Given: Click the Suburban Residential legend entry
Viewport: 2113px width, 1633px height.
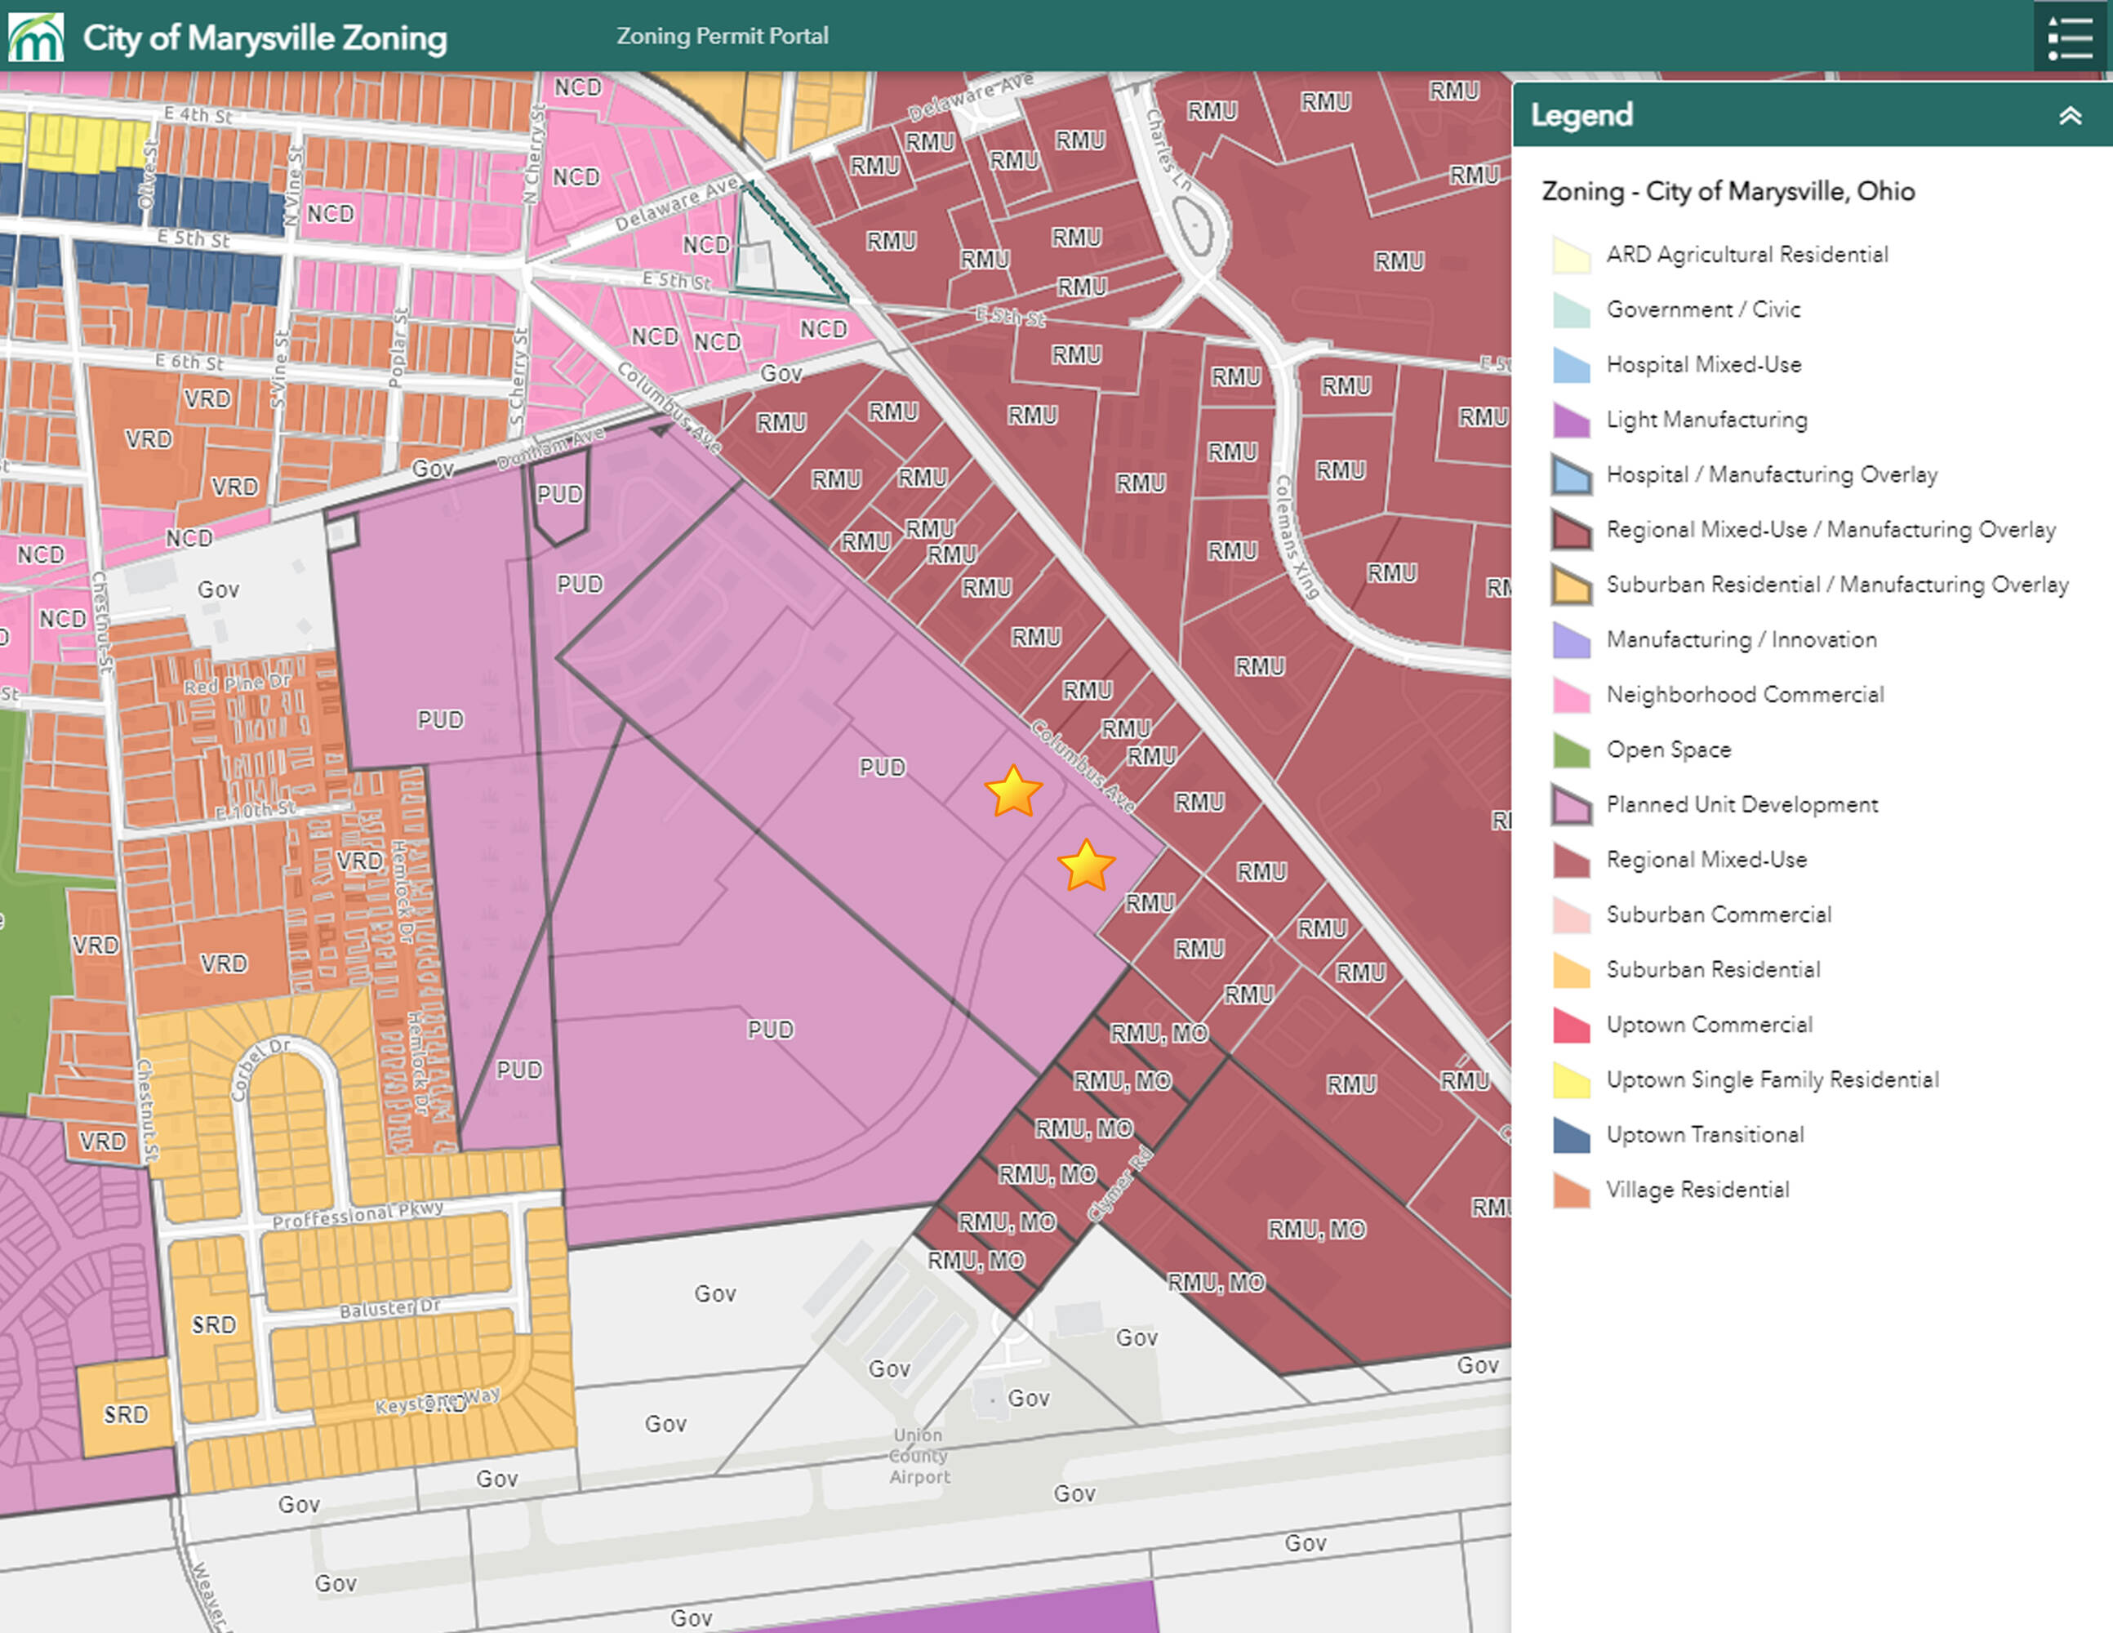Looking at the screenshot, I should coord(1712,969).
